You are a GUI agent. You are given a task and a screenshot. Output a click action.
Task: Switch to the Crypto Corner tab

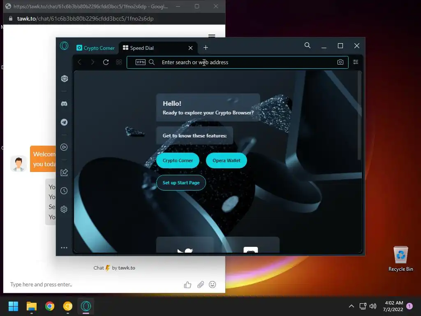pyautogui.click(x=95, y=48)
